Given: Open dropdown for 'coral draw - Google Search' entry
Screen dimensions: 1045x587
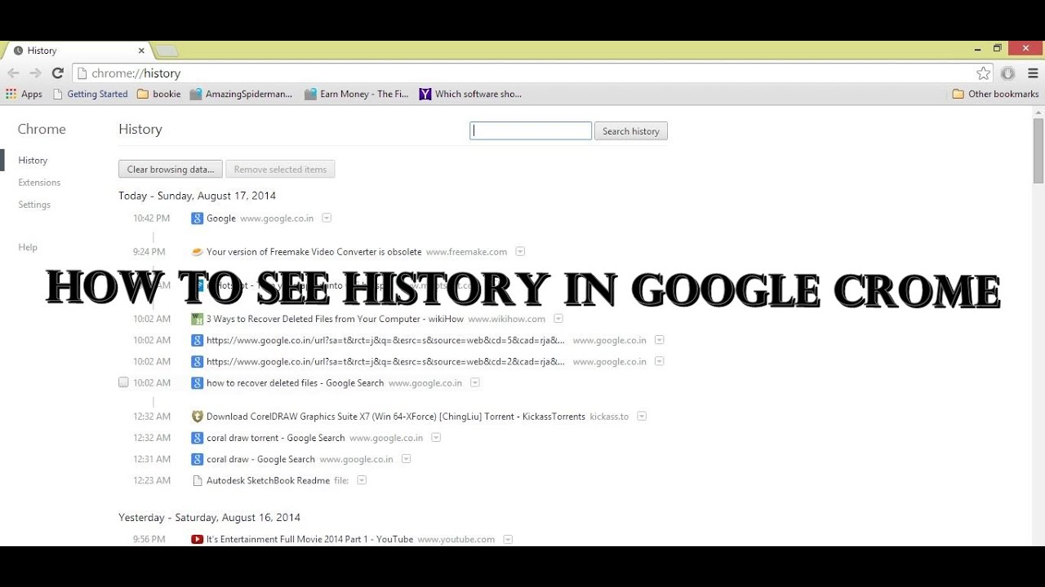Looking at the screenshot, I should pyautogui.click(x=406, y=459).
